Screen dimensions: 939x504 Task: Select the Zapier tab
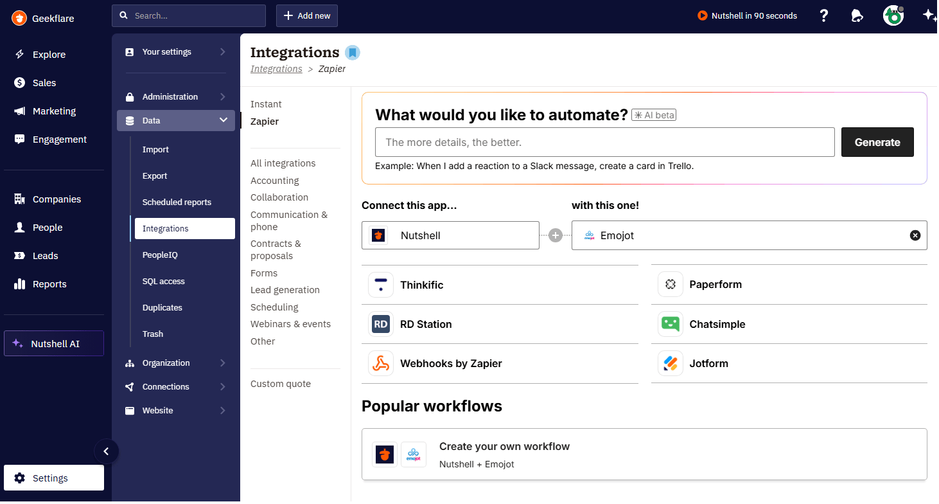coord(265,122)
